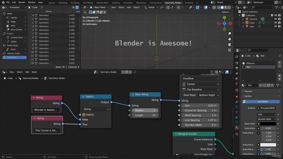Click the 'Blender is Aweso...' string field
Image resolution: width=283 pixels, height=159 pixels.
tap(46, 110)
